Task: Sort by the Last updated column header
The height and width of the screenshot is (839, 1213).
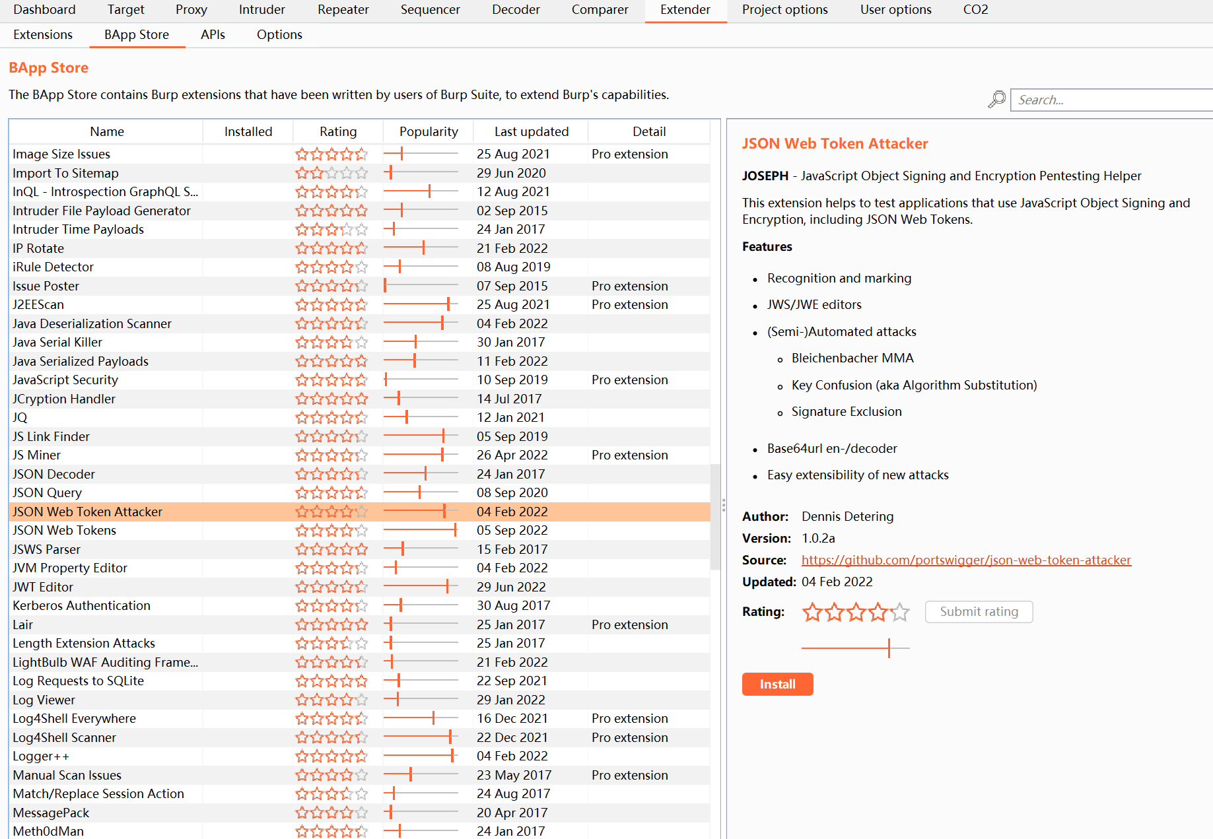Action: click(x=531, y=132)
